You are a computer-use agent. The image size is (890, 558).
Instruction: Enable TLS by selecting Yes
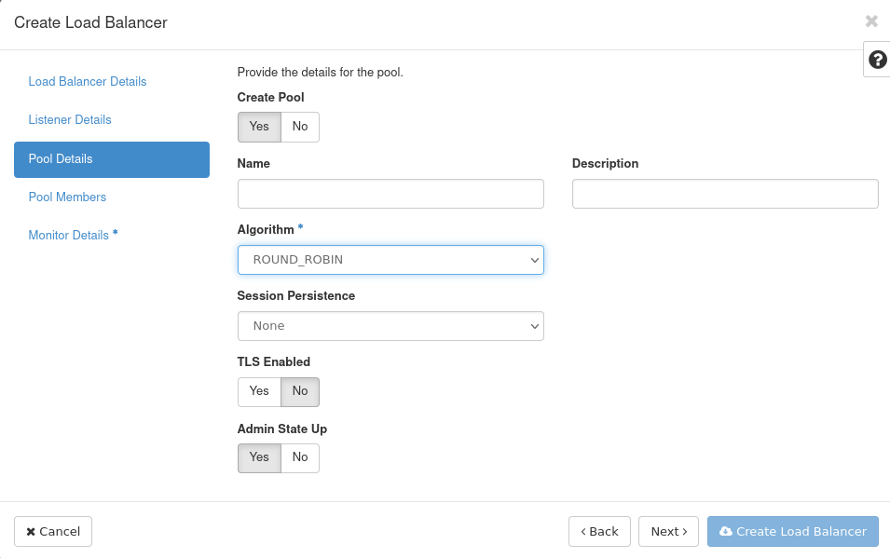pos(259,391)
